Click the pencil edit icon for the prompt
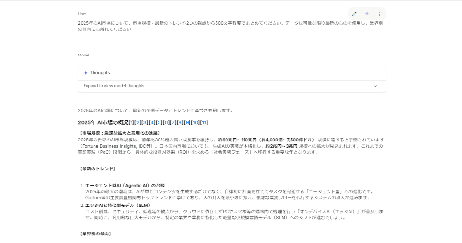 (354, 14)
